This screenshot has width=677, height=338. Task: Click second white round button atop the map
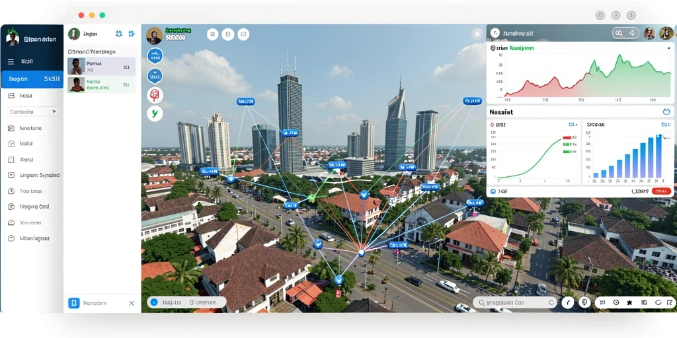[228, 34]
